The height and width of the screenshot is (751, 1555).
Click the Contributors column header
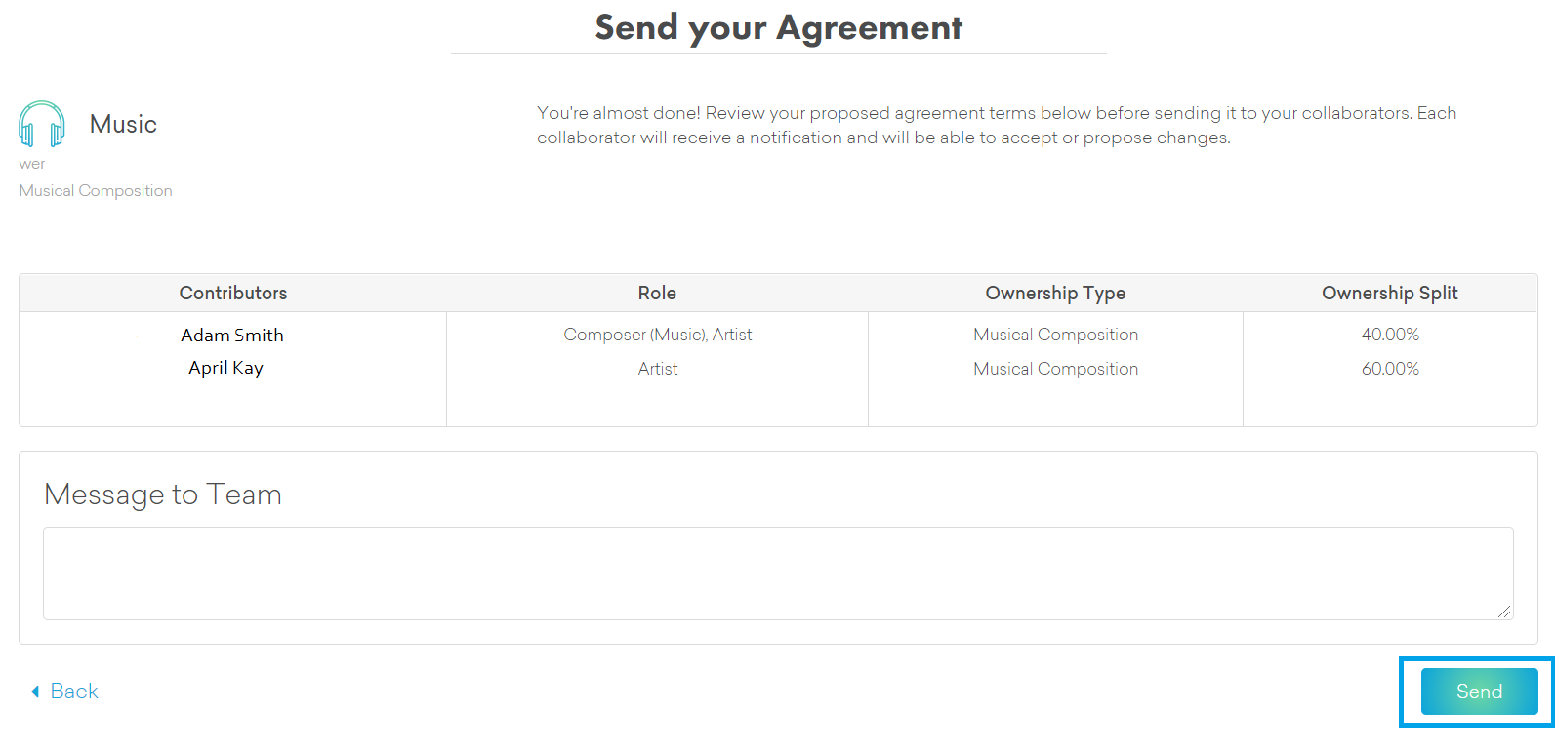[x=233, y=293]
